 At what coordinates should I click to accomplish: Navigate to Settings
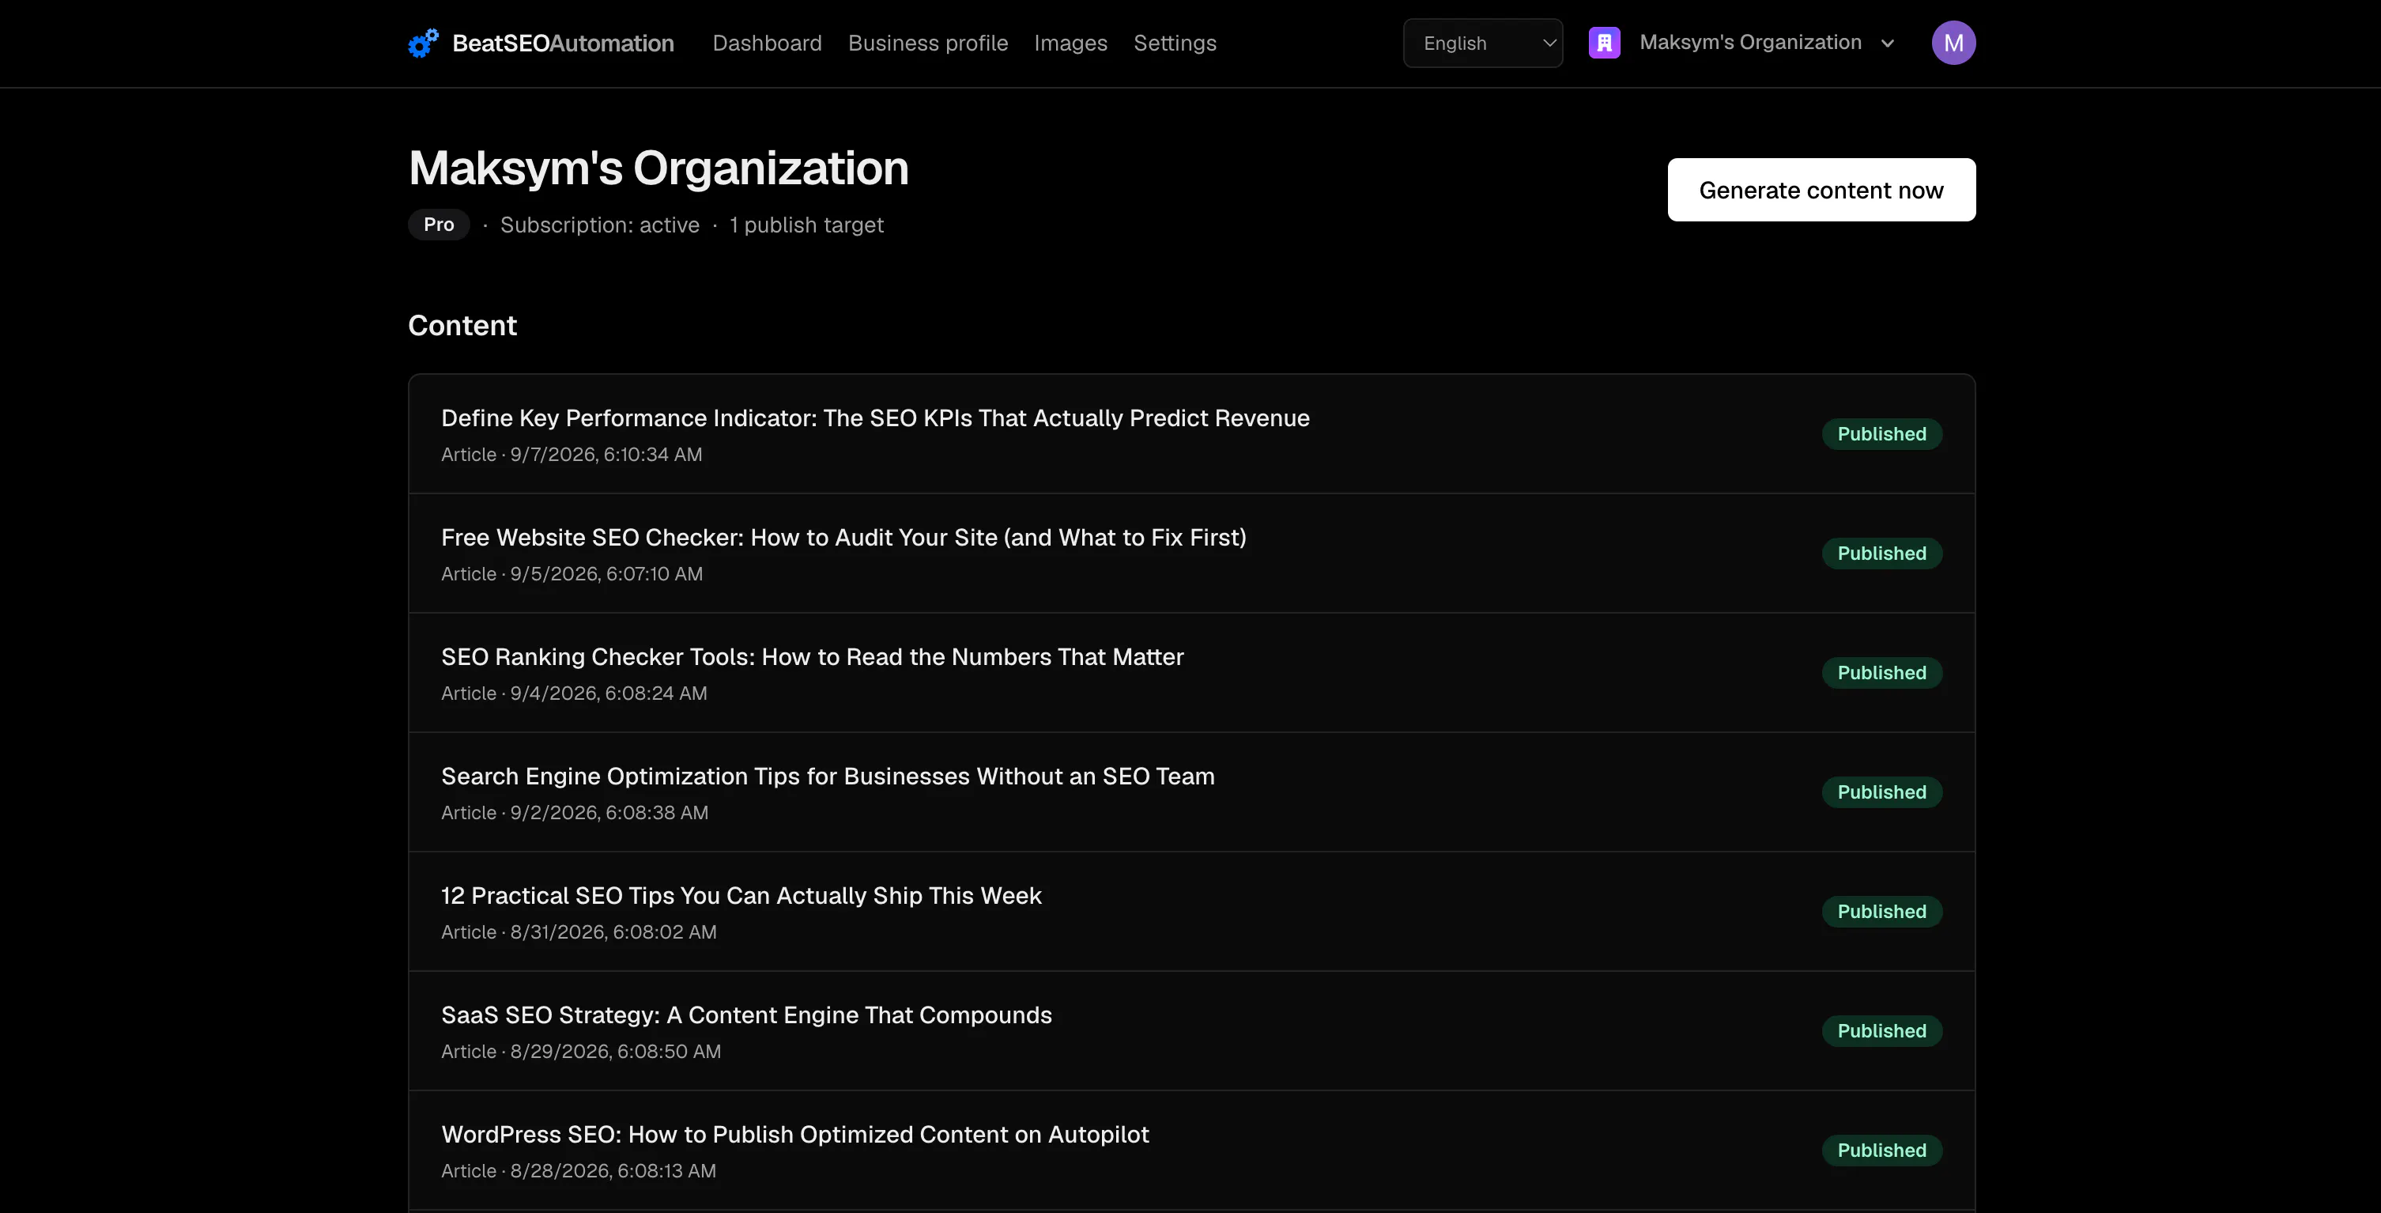[1174, 43]
